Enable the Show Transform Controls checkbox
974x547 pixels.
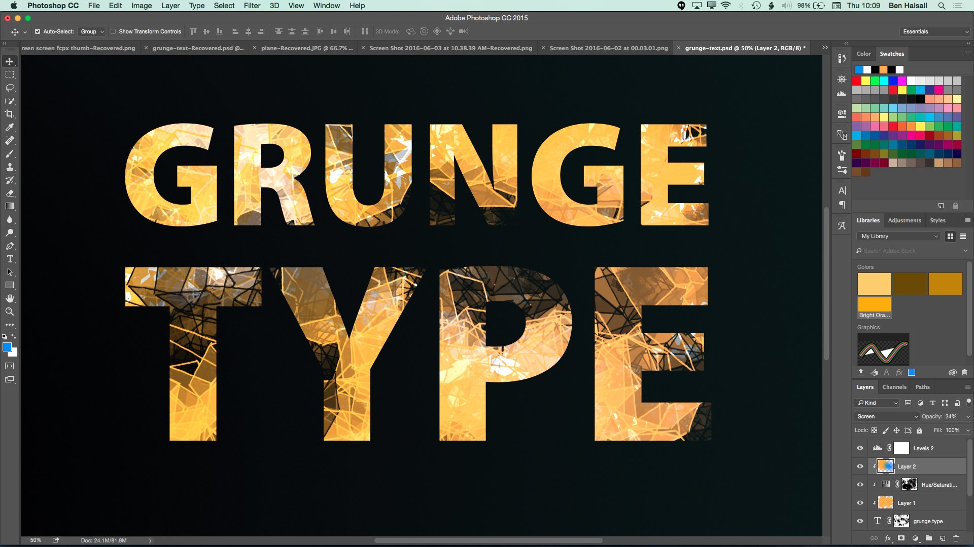113,31
